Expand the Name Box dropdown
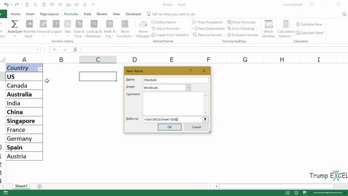Image resolution: width=348 pixels, height=196 pixels. click(38, 50)
